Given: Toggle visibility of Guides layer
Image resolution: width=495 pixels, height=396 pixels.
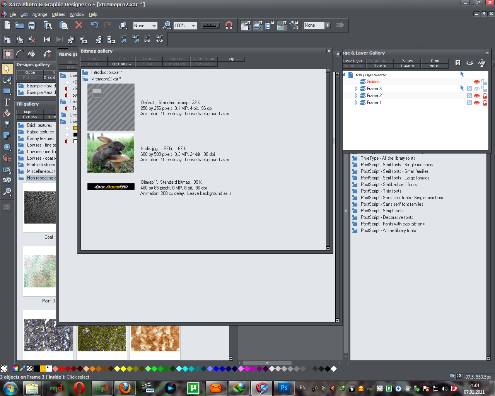Looking at the screenshot, I should (476, 82).
